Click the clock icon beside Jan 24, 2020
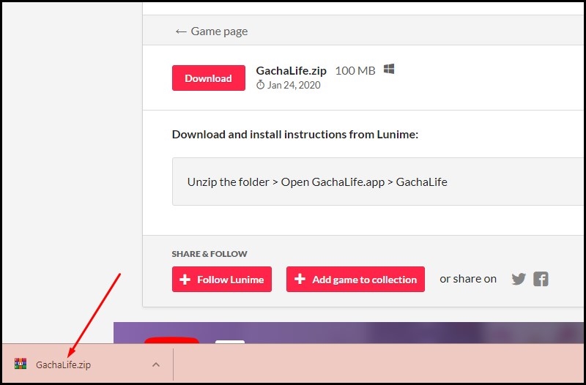Viewport: 586px width, 385px height. 260,85
